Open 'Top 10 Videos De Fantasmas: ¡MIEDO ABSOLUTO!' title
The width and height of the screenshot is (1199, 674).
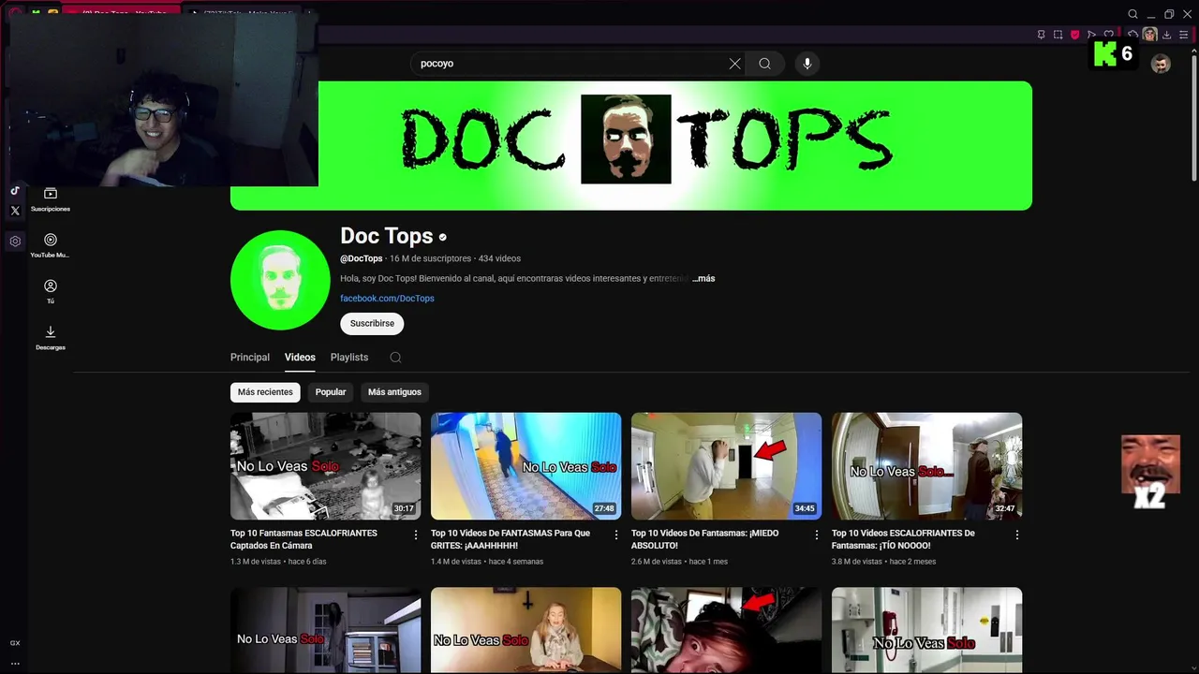[705, 539]
